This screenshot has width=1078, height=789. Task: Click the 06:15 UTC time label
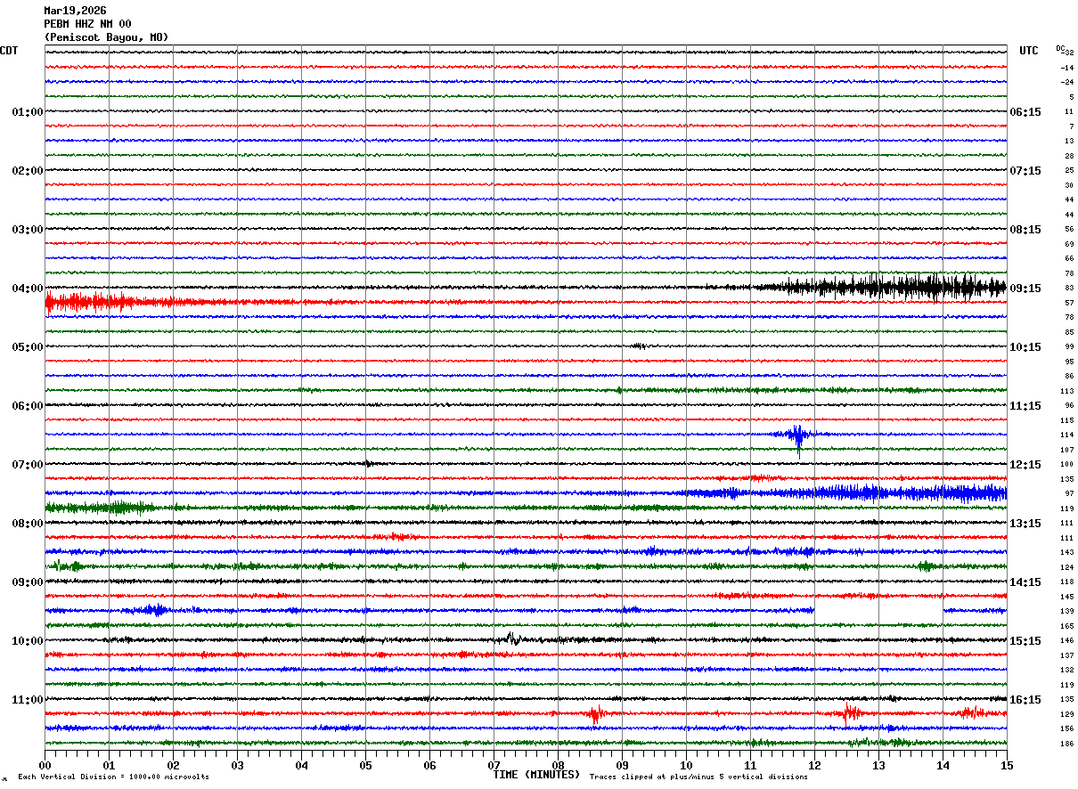pyautogui.click(x=1025, y=112)
